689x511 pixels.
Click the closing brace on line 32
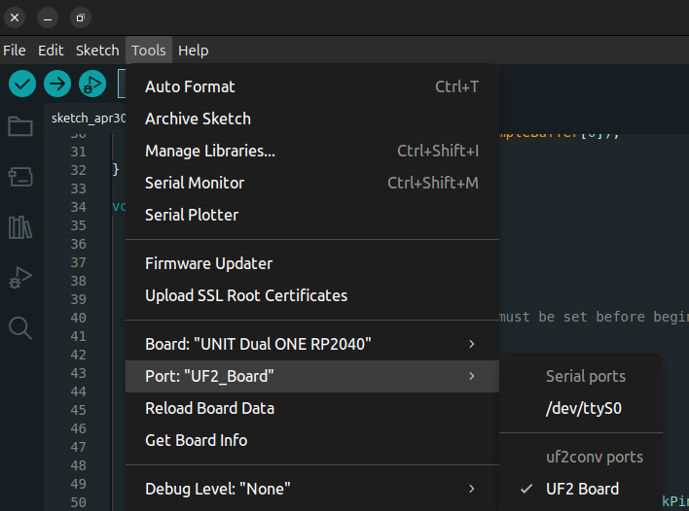[116, 169]
